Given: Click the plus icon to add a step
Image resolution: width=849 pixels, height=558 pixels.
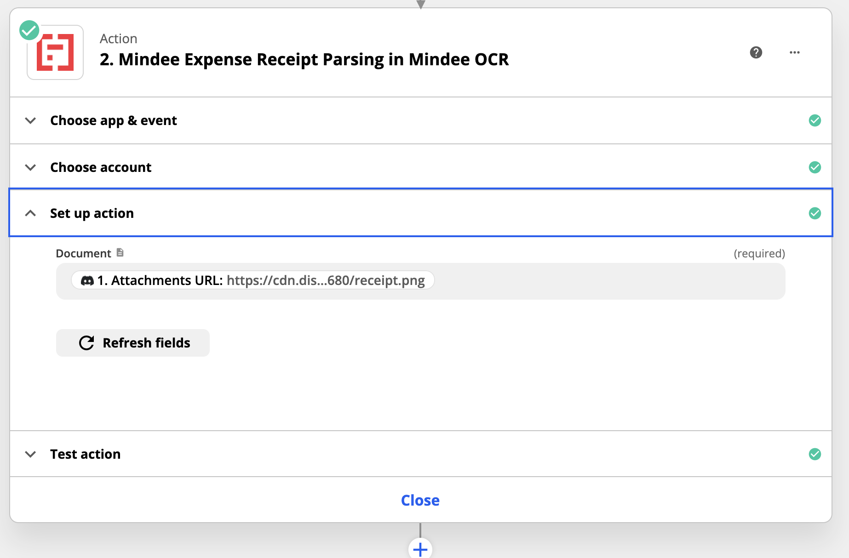Looking at the screenshot, I should click(x=420, y=549).
